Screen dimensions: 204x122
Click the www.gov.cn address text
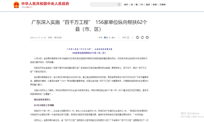pos(27,7)
